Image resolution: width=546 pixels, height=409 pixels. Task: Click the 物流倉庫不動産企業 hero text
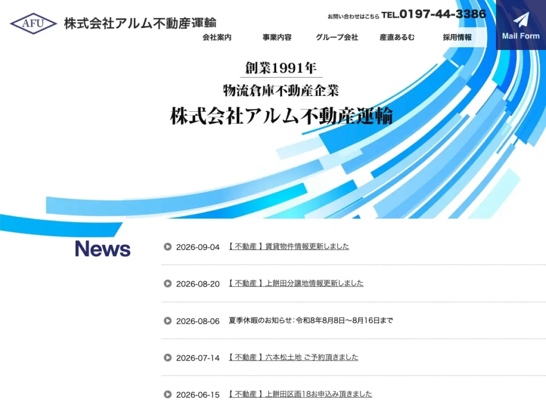click(x=281, y=91)
